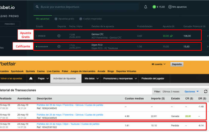
Task: Open Bingo in Betfair menu
Action: click(111, 71)
